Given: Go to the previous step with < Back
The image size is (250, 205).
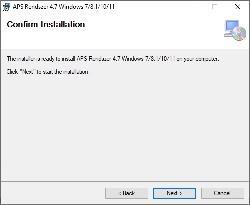Looking at the screenshot, I should (x=127, y=193).
